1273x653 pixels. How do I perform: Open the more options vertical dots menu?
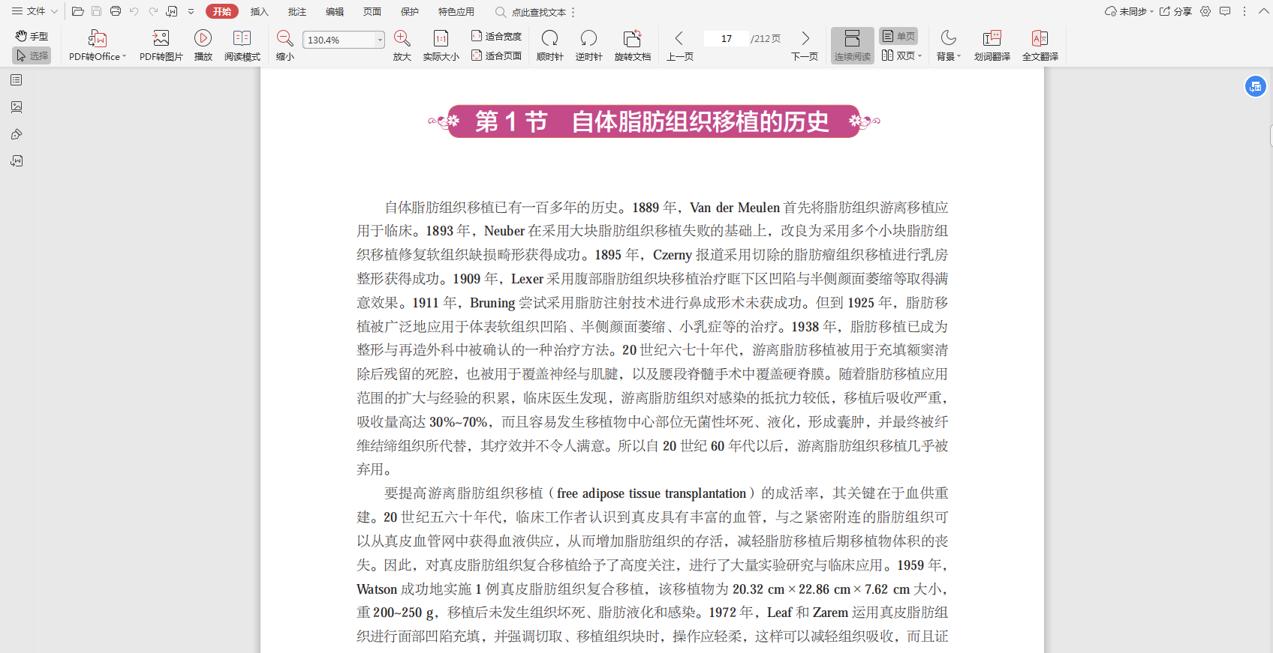1244,11
